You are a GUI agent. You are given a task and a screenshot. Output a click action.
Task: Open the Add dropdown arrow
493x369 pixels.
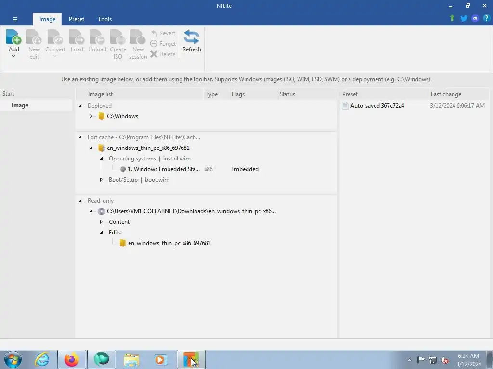tap(13, 57)
